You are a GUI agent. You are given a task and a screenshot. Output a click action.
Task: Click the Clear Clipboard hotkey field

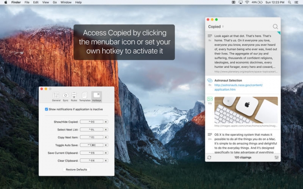(92, 160)
